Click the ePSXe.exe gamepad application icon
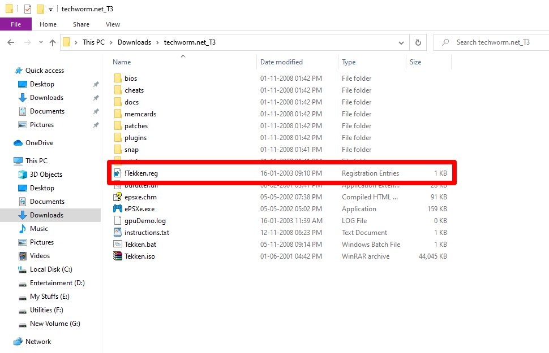Screen dimensions: 549x353 [x=118, y=209]
